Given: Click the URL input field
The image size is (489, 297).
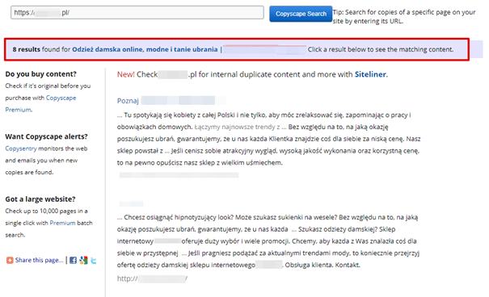Looking at the screenshot, I should 137,12.
